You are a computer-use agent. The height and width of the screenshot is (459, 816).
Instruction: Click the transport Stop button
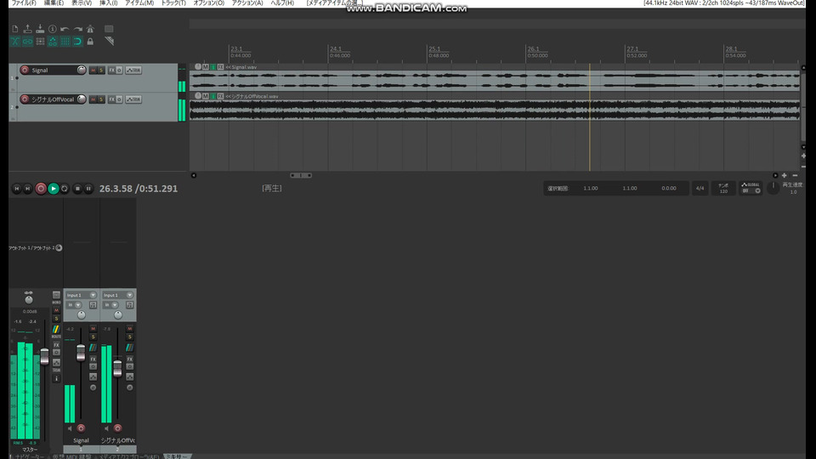click(77, 189)
